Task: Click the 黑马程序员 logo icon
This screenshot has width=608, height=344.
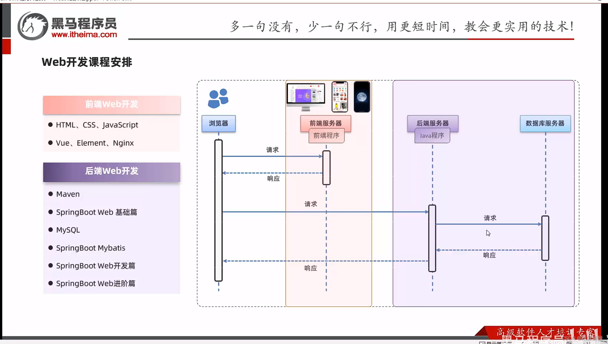Action: (x=31, y=26)
